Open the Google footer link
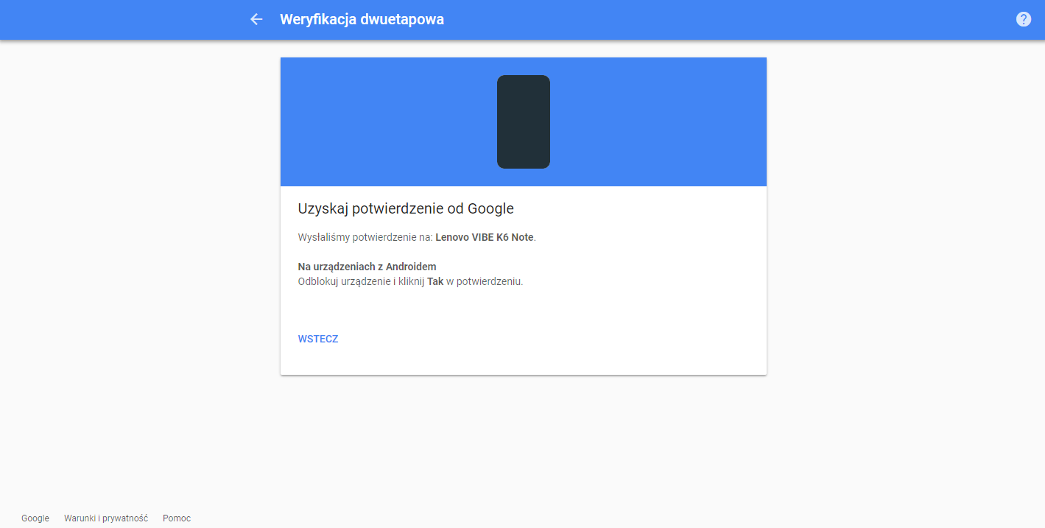The height and width of the screenshot is (528, 1045). point(35,518)
